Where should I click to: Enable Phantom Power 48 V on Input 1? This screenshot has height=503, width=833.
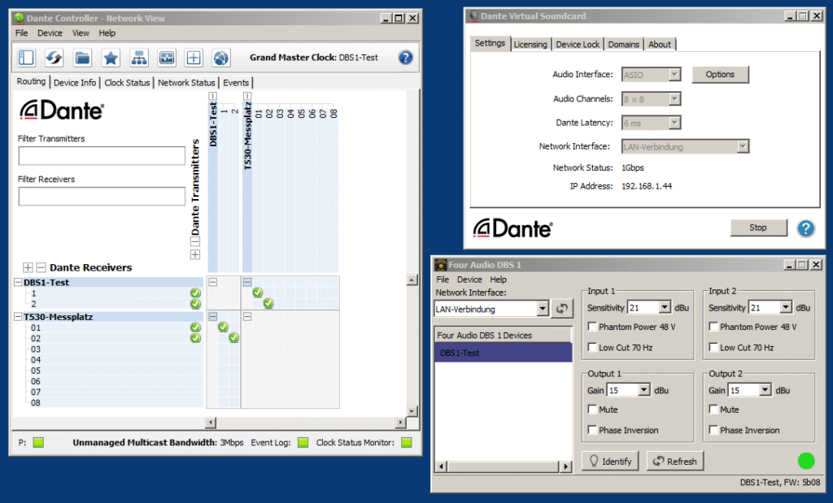[x=593, y=327]
